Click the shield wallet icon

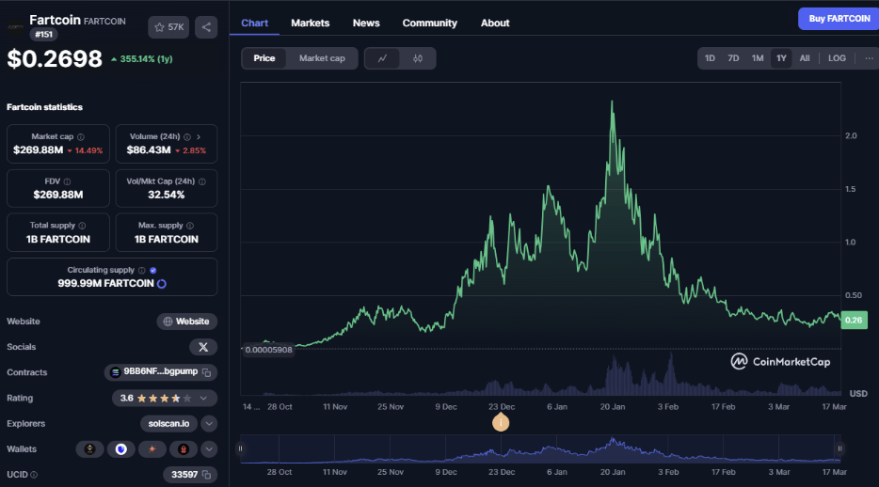click(x=120, y=449)
